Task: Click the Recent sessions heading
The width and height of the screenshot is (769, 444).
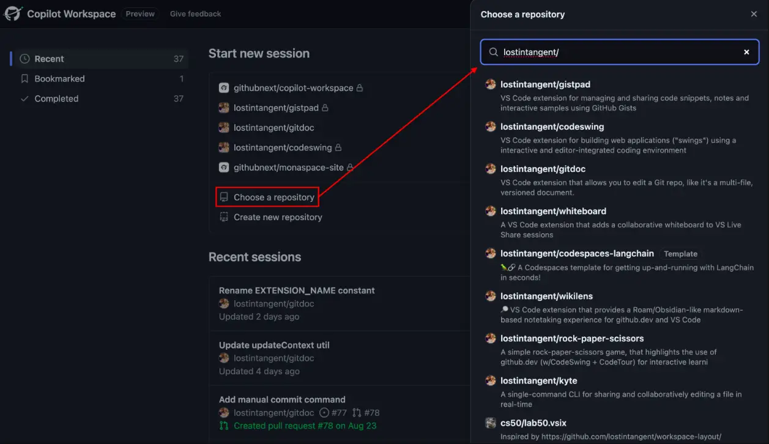Action: [254, 257]
